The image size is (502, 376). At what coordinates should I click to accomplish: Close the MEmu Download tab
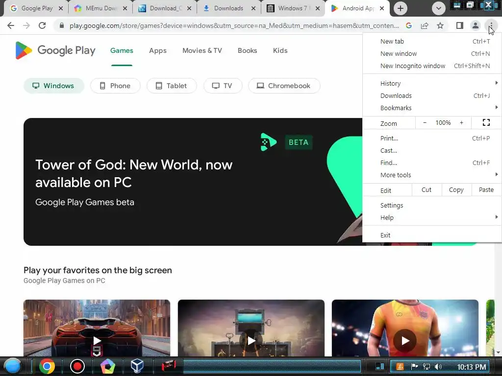(x=125, y=8)
